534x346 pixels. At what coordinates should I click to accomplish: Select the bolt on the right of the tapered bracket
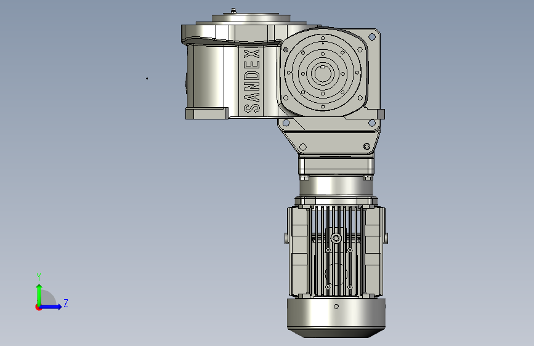click(x=367, y=147)
